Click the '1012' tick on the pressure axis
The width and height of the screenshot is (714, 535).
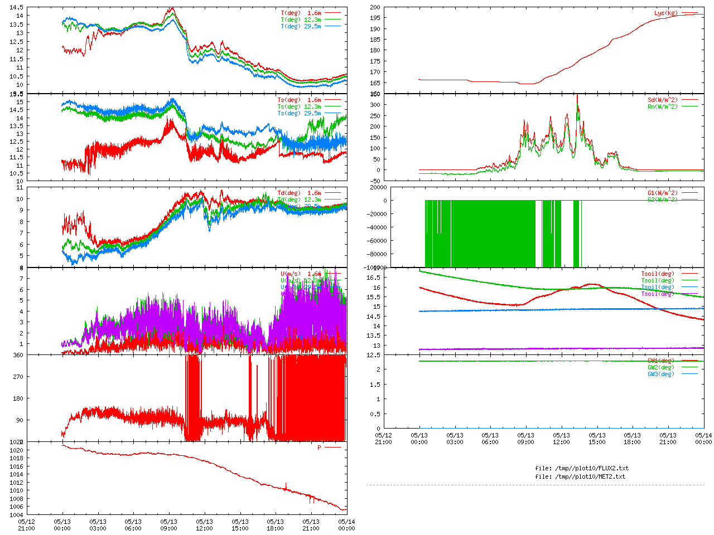pyautogui.click(x=17, y=483)
